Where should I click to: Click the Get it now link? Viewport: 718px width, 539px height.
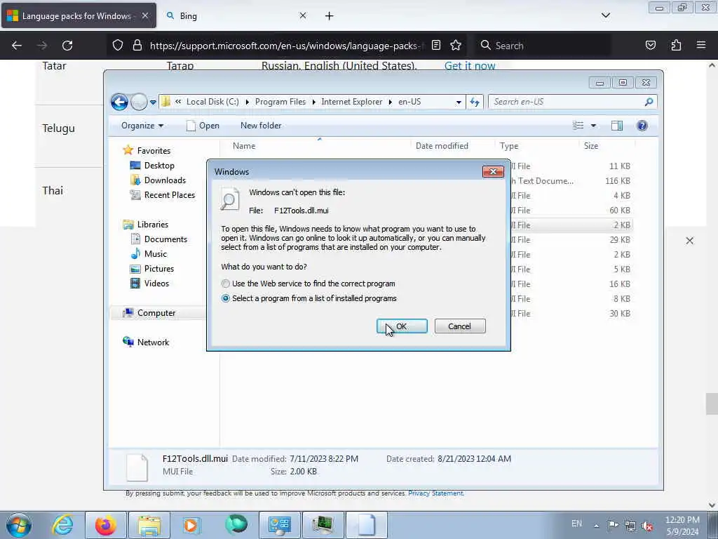(x=470, y=66)
